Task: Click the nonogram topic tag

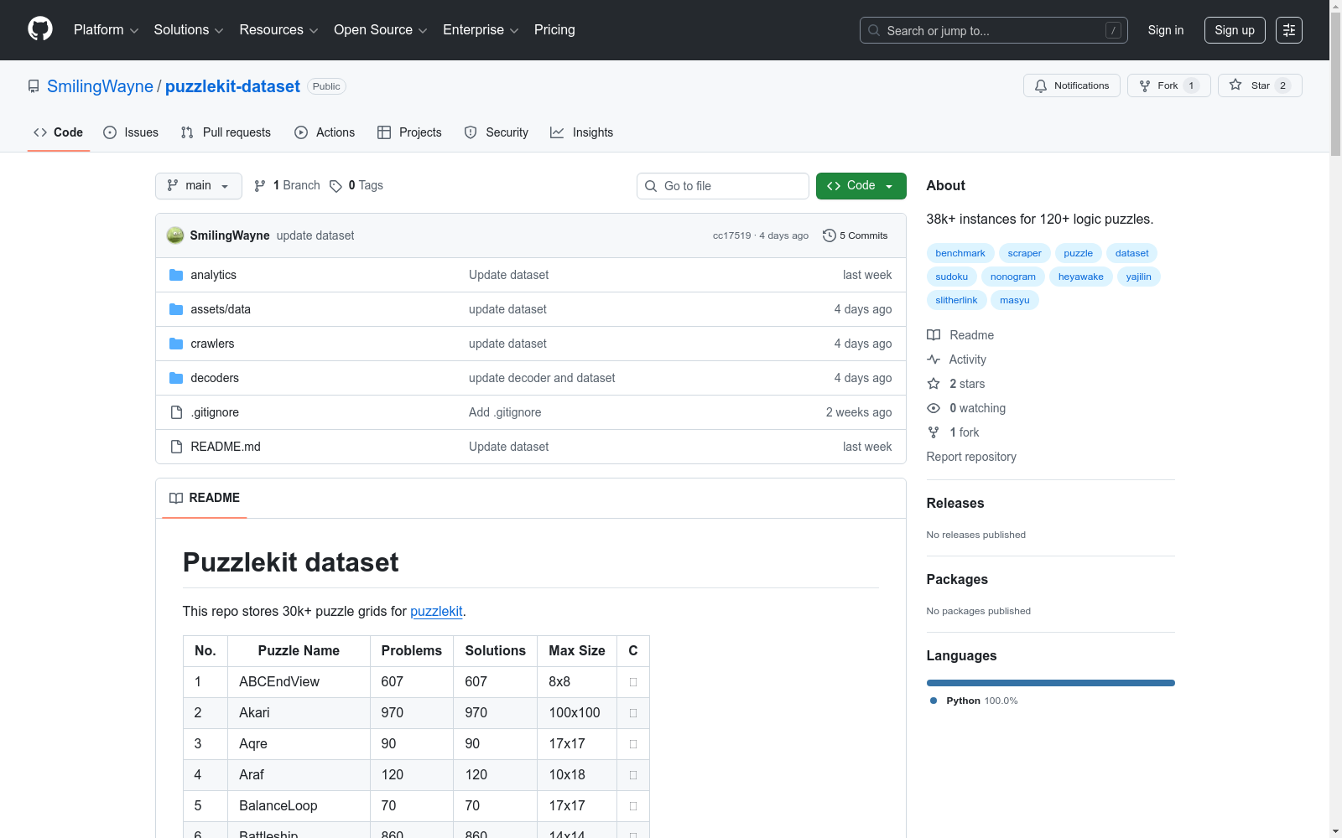Action: tap(1013, 277)
